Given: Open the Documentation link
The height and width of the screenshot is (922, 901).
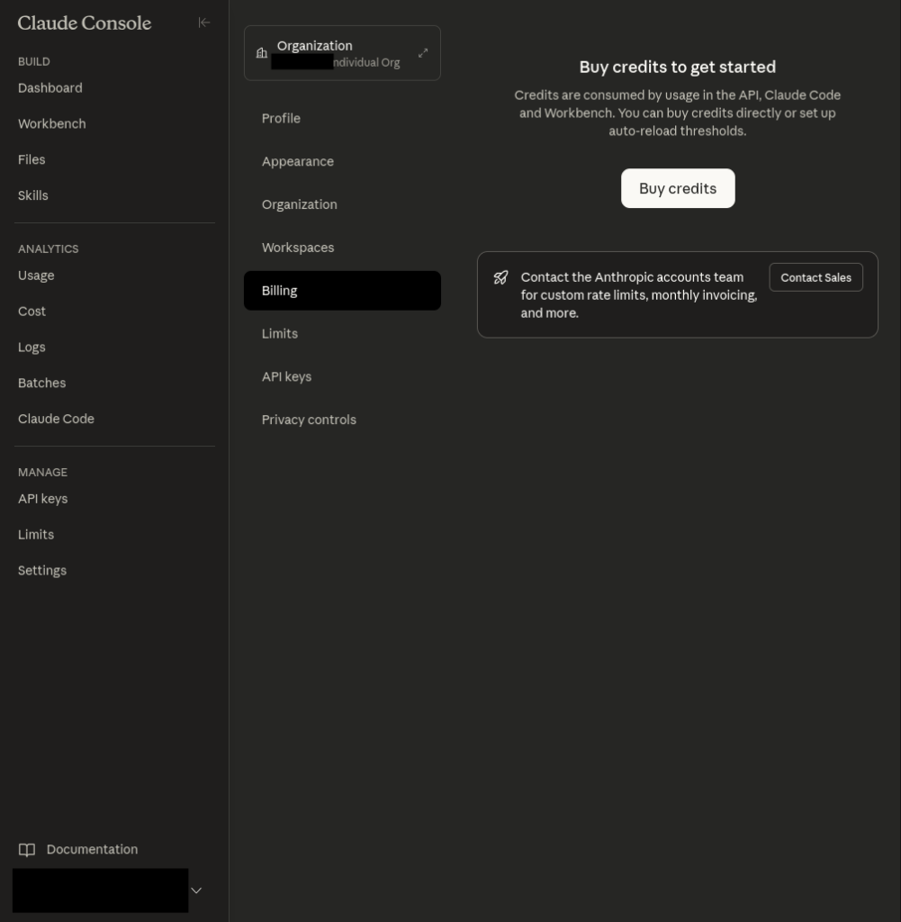Looking at the screenshot, I should [x=92, y=849].
